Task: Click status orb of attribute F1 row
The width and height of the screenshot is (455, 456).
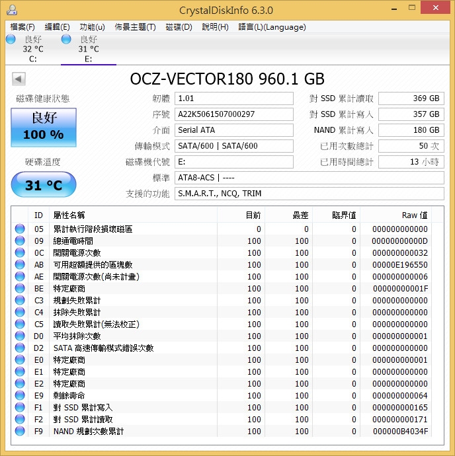Action: (20, 408)
